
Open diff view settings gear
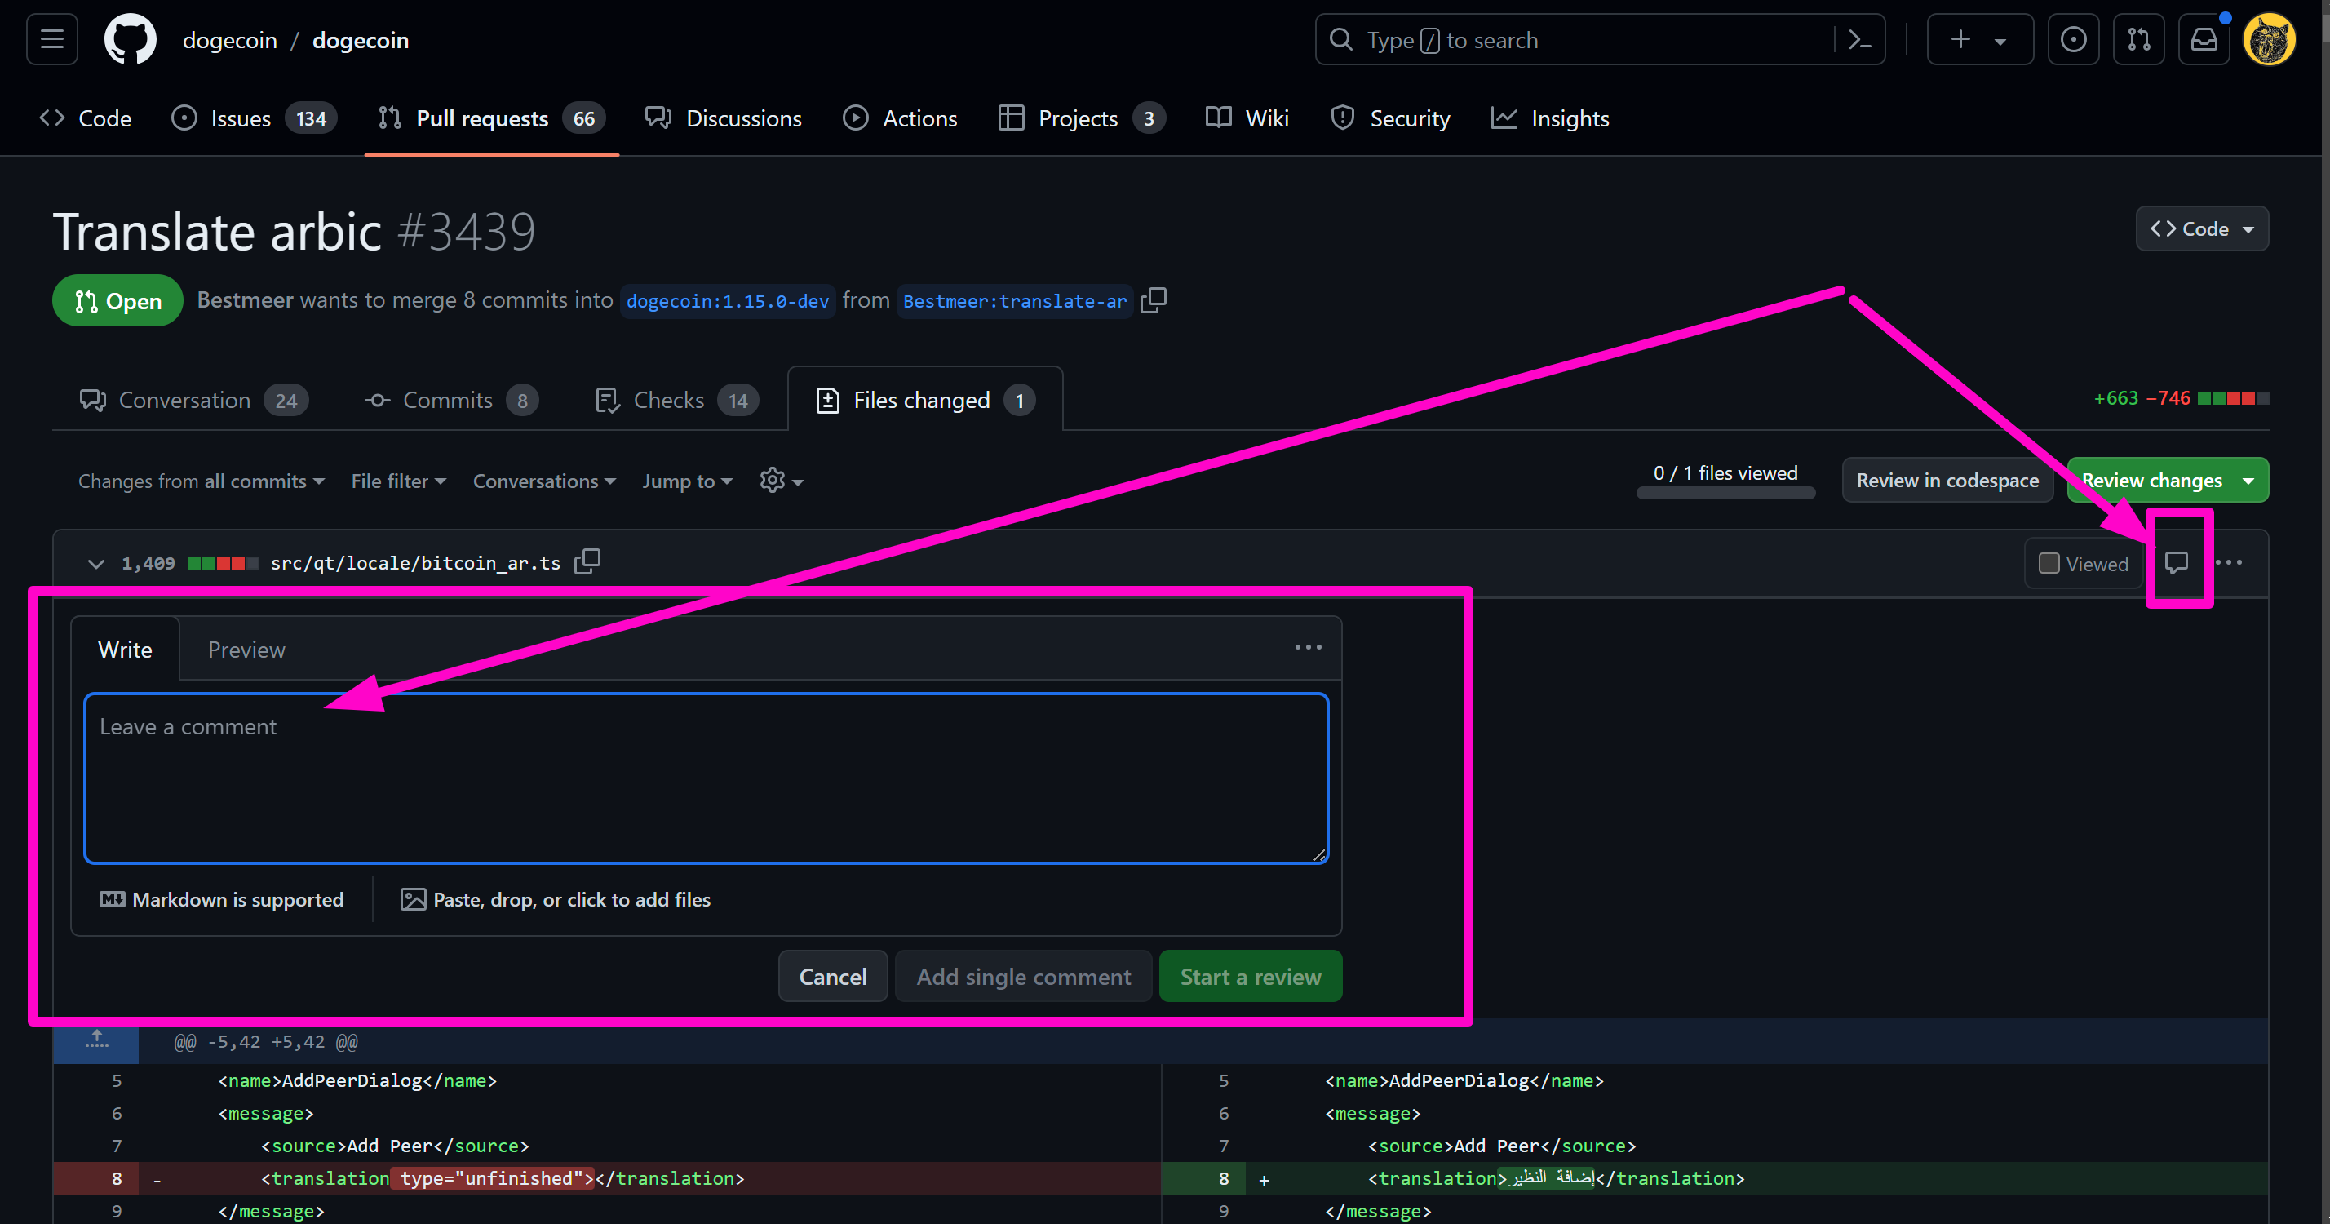coord(782,481)
